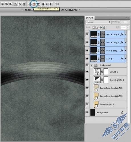Click Align left edges icon
This screenshot has height=142, width=131.
16,4
